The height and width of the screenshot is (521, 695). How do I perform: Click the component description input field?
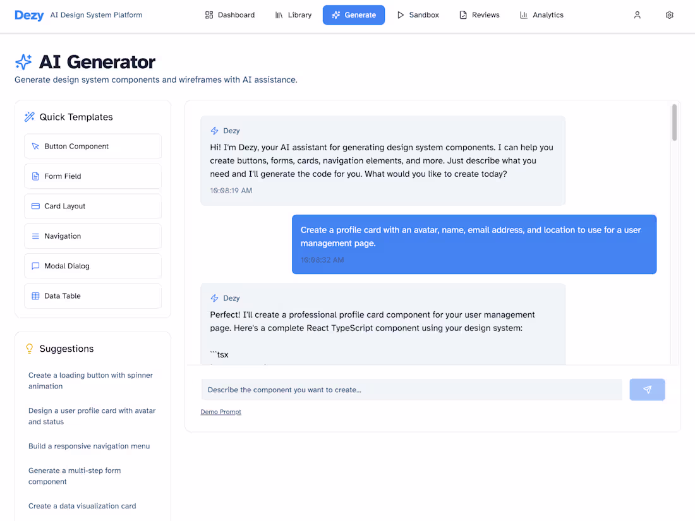(411, 390)
